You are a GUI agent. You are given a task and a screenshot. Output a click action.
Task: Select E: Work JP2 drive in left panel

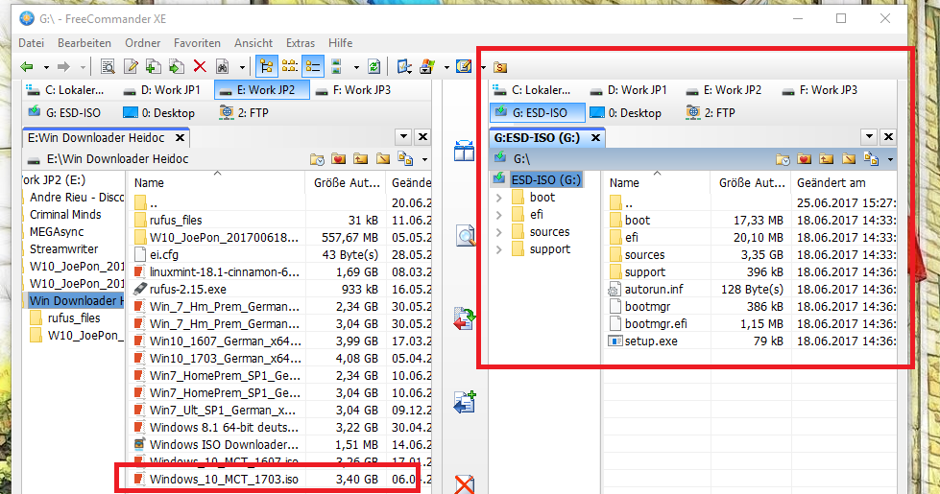tap(262, 90)
